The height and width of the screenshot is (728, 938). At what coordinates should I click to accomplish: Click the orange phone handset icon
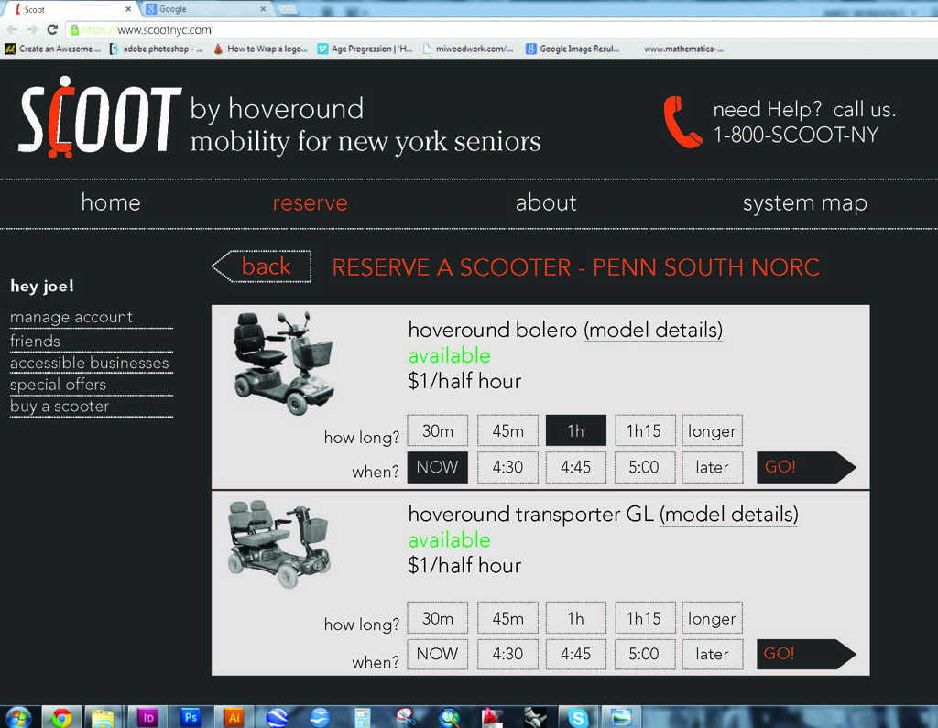click(x=682, y=122)
